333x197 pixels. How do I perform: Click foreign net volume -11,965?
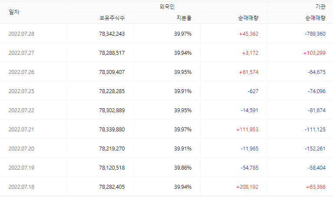point(250,149)
